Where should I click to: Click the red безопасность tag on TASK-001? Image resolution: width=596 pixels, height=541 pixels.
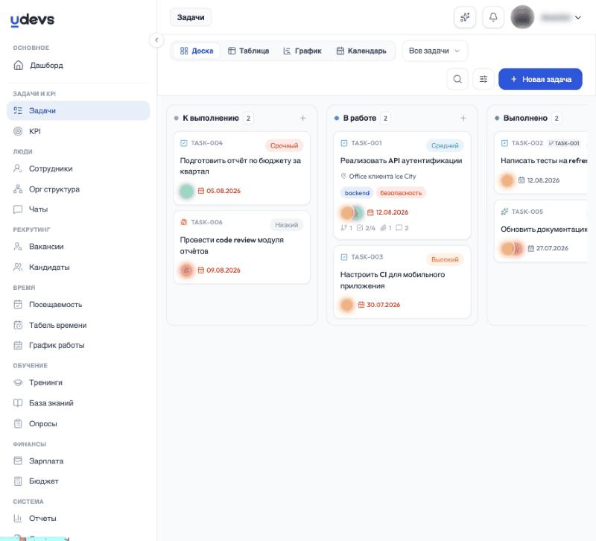pyautogui.click(x=401, y=193)
